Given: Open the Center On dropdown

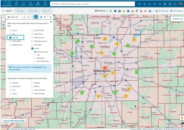Looking at the screenshot, I should pos(13,17).
